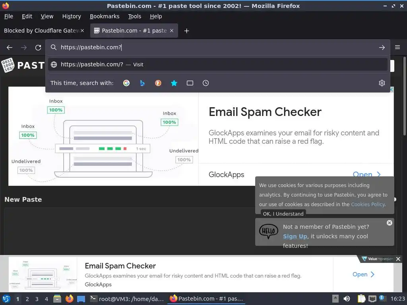Search this time with Google
407x305 pixels.
pyautogui.click(x=126, y=83)
